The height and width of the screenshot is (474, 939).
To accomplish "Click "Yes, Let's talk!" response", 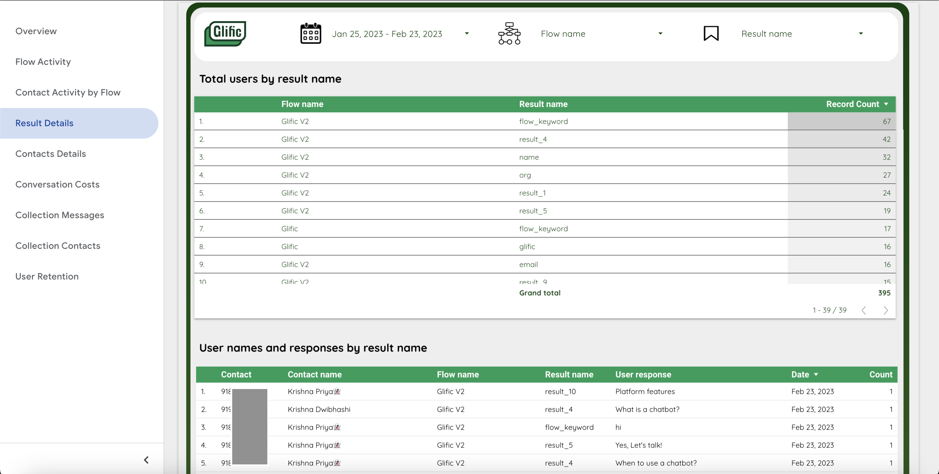I will tap(638, 445).
